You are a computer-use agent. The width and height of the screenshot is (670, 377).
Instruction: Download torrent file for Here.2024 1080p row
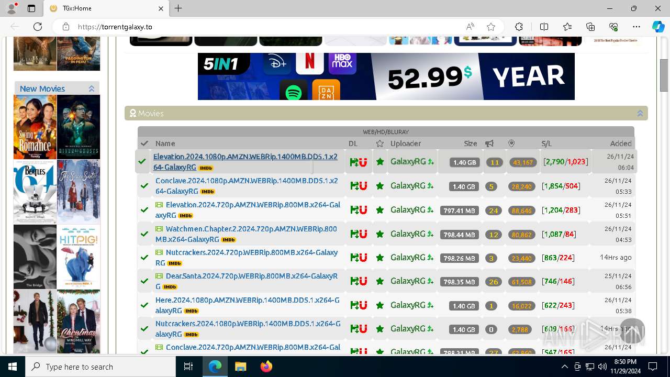pyautogui.click(x=354, y=305)
